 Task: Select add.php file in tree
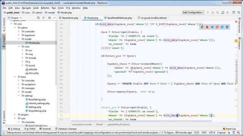[33, 70]
